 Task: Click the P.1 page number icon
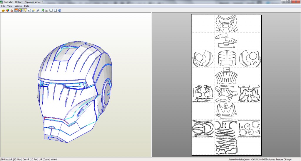tap(29, 10)
